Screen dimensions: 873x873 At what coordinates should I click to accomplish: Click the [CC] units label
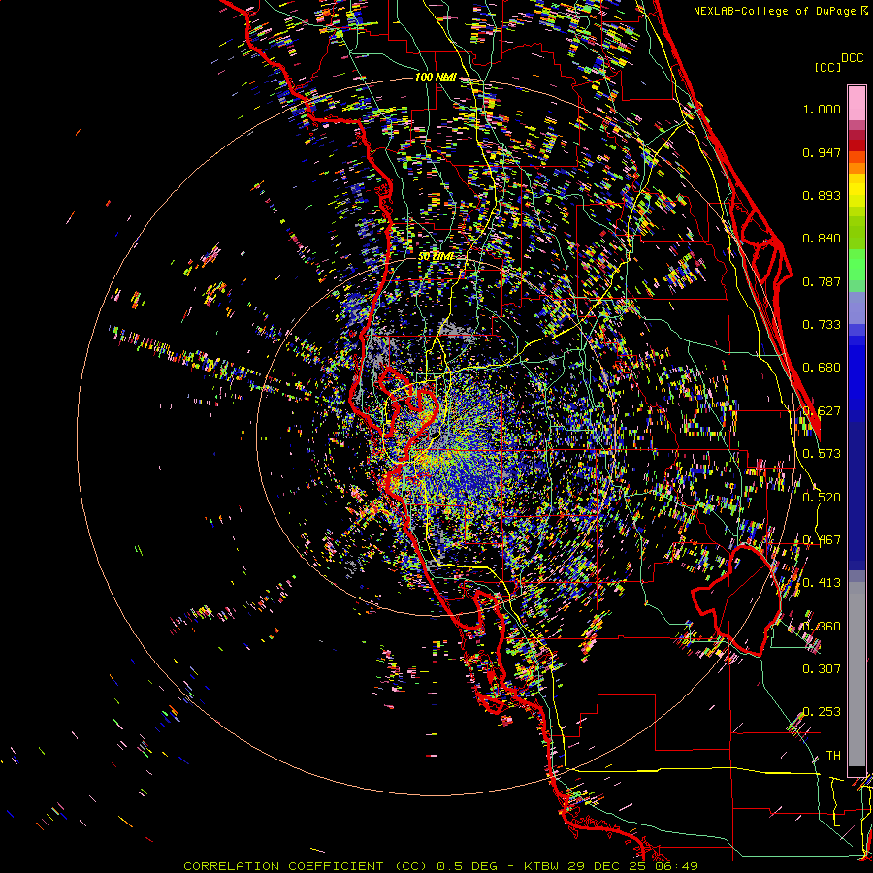827,67
